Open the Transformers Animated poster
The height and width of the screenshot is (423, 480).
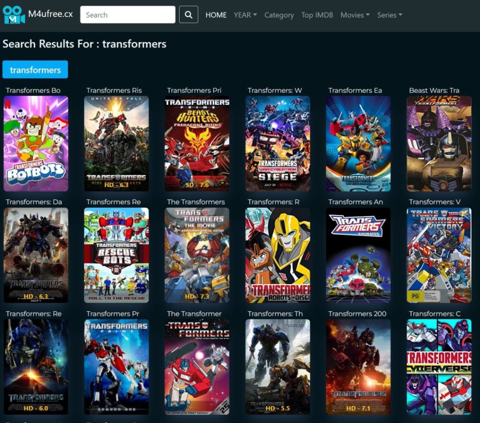358,255
